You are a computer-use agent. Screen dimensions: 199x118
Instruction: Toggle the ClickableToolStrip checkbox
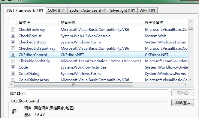pyautogui.click(x=13, y=61)
